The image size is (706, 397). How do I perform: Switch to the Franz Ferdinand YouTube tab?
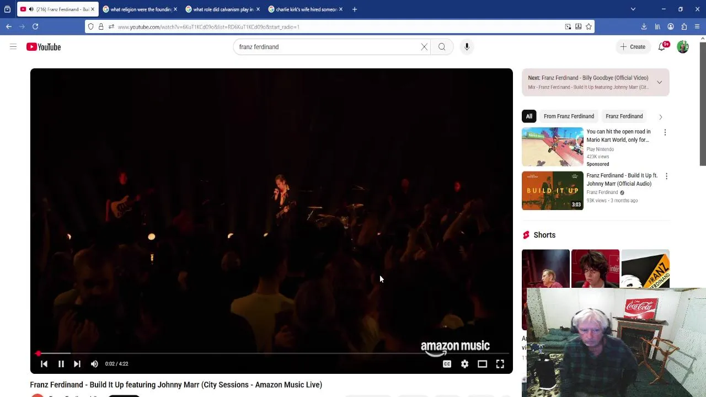(x=58, y=9)
